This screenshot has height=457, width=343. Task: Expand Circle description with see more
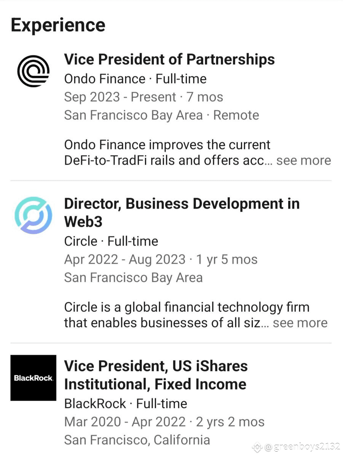300,323
